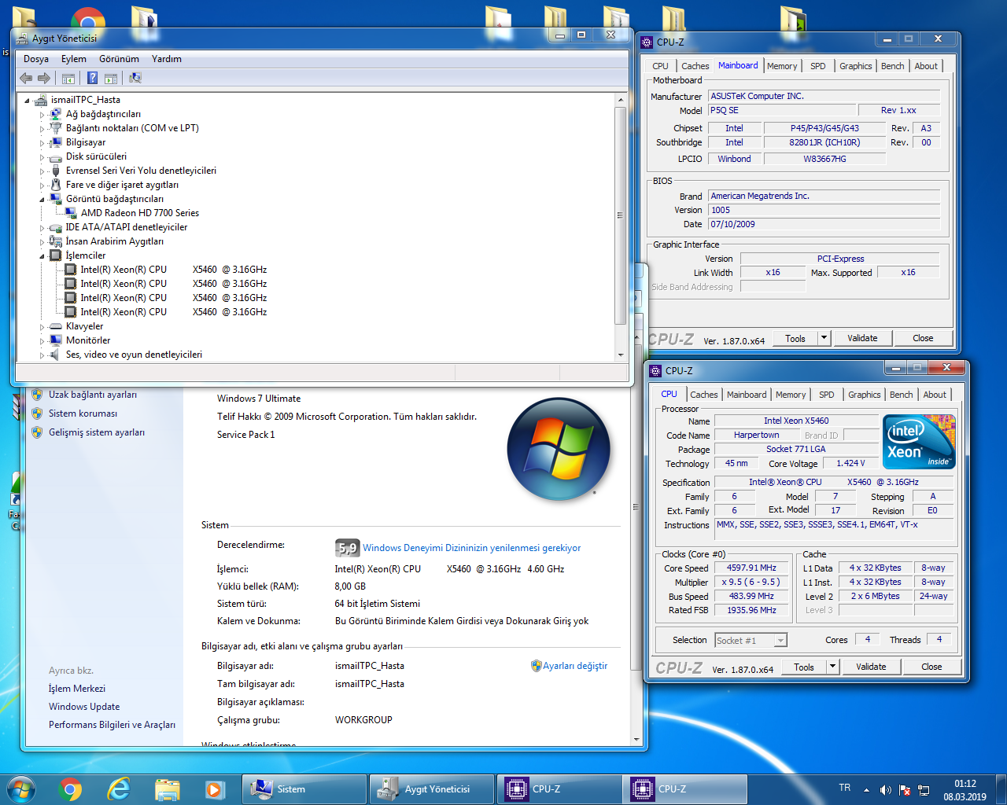This screenshot has width=1007, height=805.
Task: Open the Action Center flag in system tray
Action: (x=905, y=789)
